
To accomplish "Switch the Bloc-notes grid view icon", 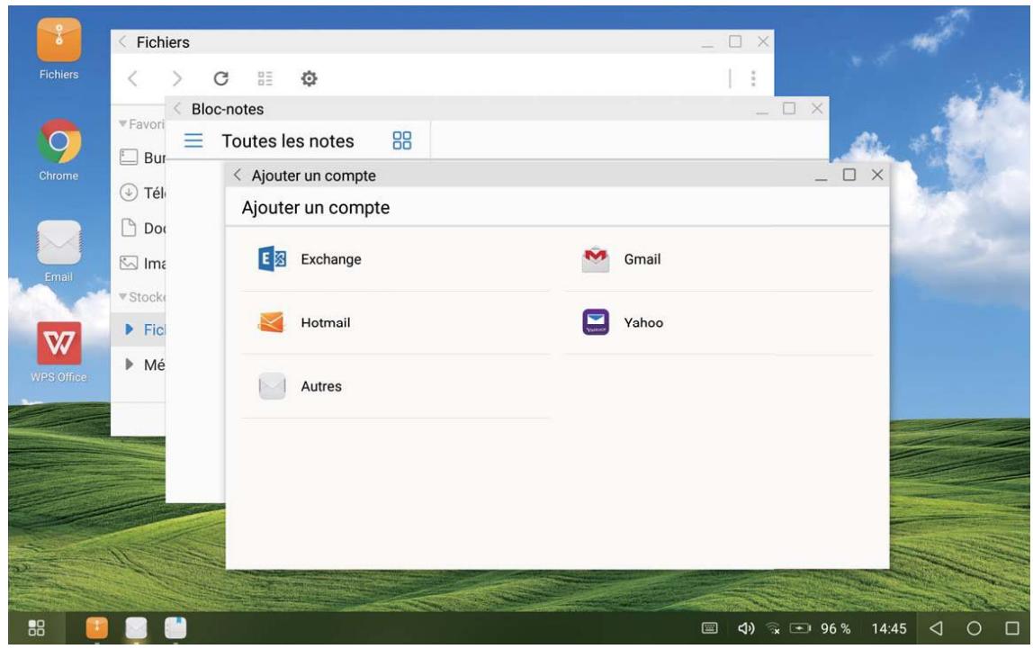I will (x=401, y=140).
